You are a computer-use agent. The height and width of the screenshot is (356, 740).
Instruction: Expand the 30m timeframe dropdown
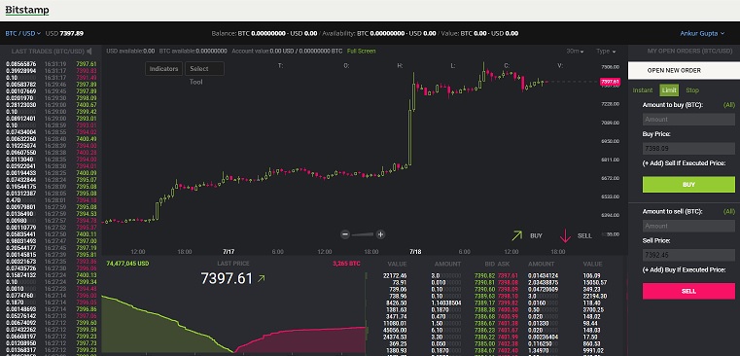(575, 51)
